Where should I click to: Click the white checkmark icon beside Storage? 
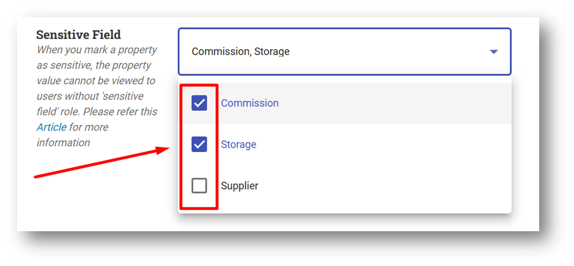point(199,145)
